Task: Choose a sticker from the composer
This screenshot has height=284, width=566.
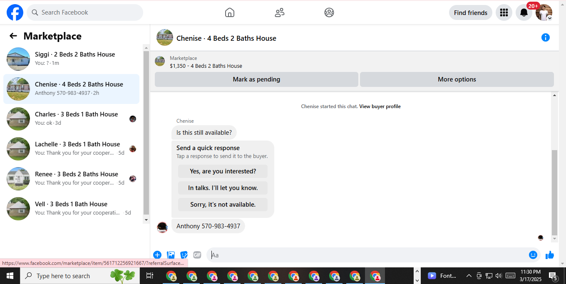Action: [184, 255]
